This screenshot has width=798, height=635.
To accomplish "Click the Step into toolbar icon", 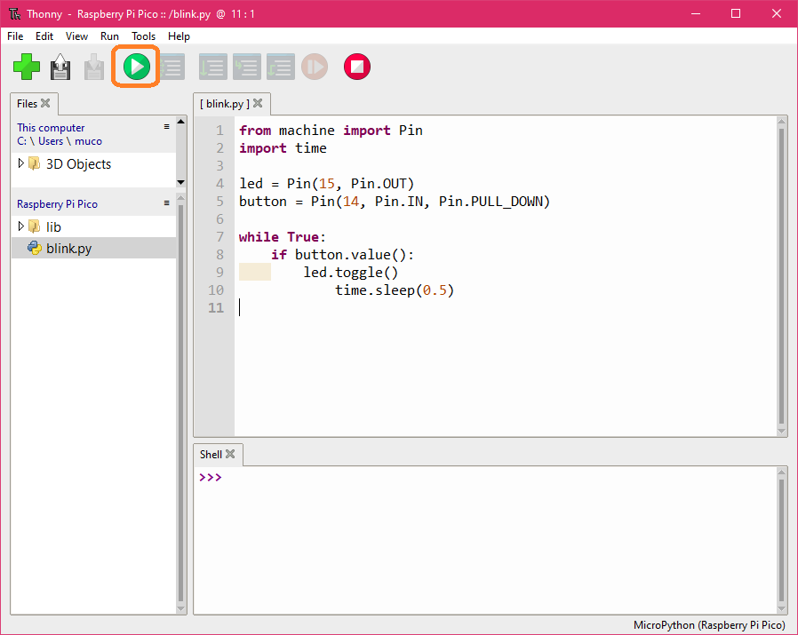I will coord(247,67).
